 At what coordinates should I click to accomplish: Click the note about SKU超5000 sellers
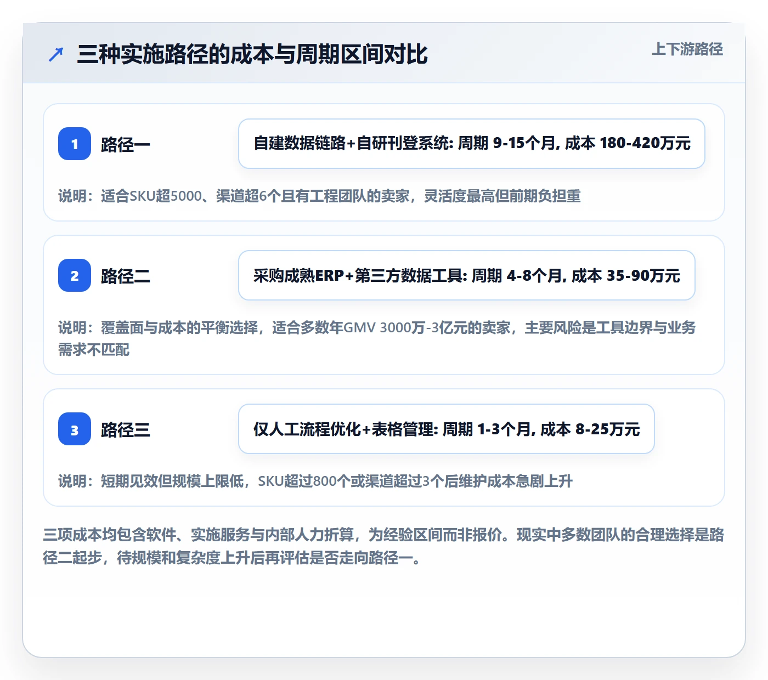(320, 196)
